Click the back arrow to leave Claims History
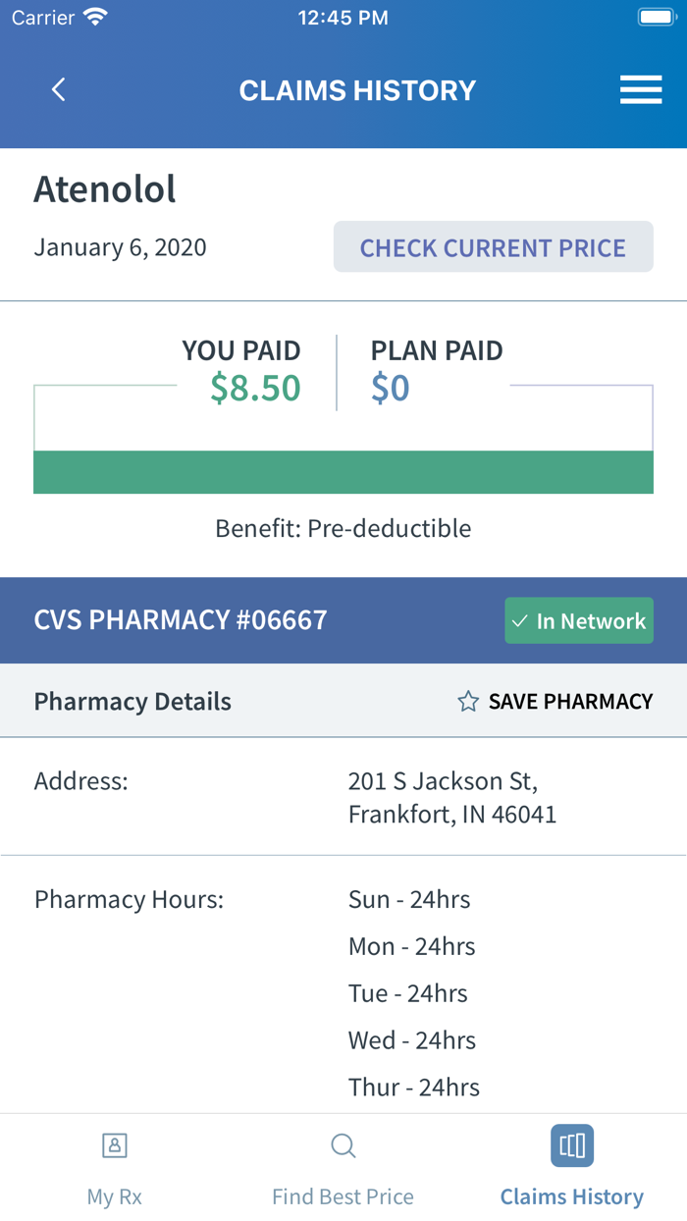Screen dimensions: 687x1221 (x=58, y=89)
